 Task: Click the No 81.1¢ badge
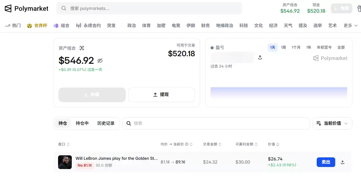coord(85,165)
